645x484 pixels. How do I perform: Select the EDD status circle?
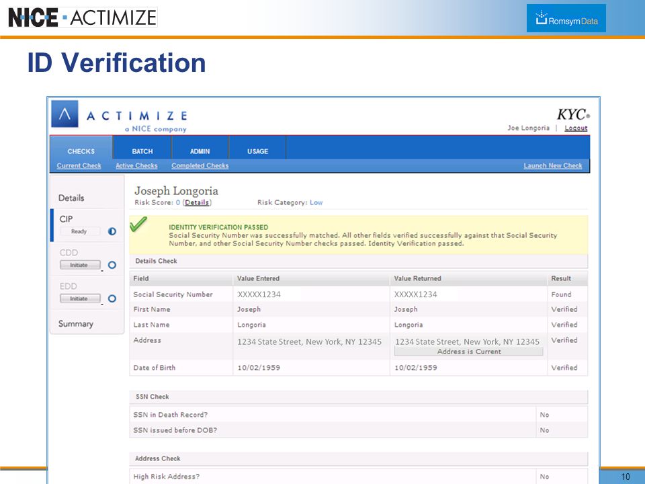(x=112, y=298)
